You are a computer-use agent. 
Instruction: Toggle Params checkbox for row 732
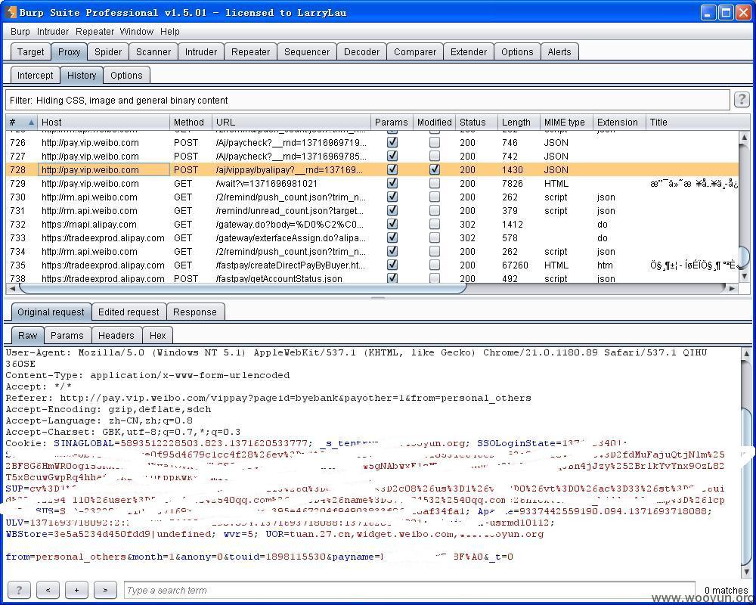pyautogui.click(x=392, y=224)
